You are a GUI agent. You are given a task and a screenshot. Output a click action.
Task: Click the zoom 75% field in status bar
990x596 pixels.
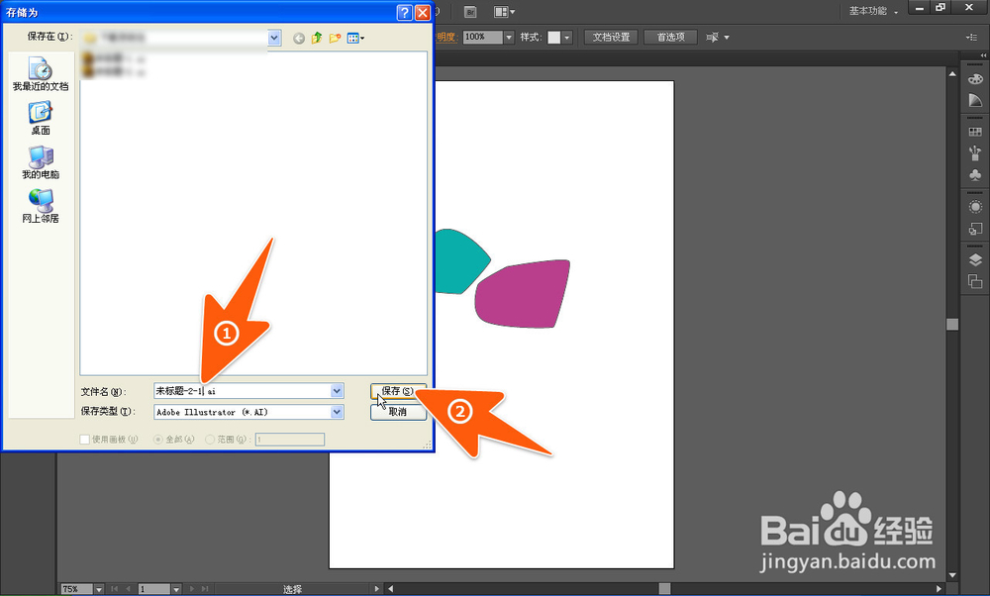pyautogui.click(x=77, y=589)
